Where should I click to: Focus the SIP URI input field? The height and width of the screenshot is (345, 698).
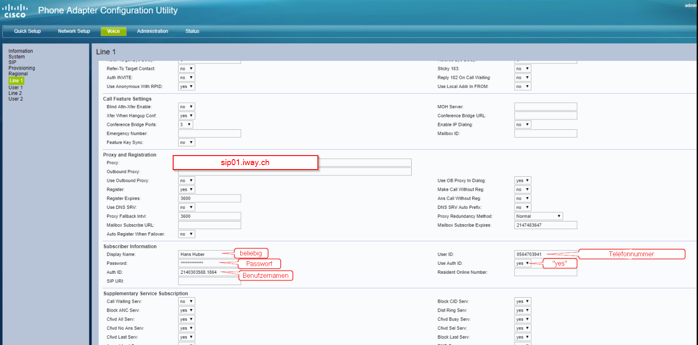[210, 281]
